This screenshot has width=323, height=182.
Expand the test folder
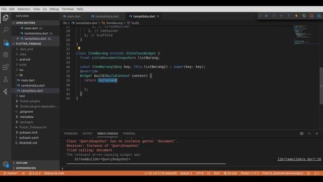click(x=35, y=96)
